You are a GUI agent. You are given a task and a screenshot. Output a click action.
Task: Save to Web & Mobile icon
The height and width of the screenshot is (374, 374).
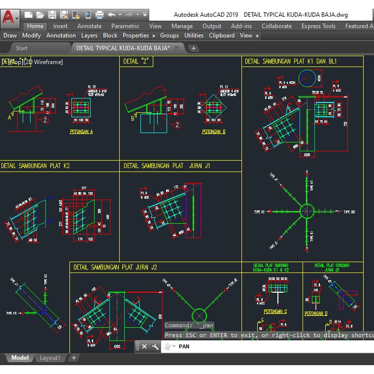click(x=88, y=15)
